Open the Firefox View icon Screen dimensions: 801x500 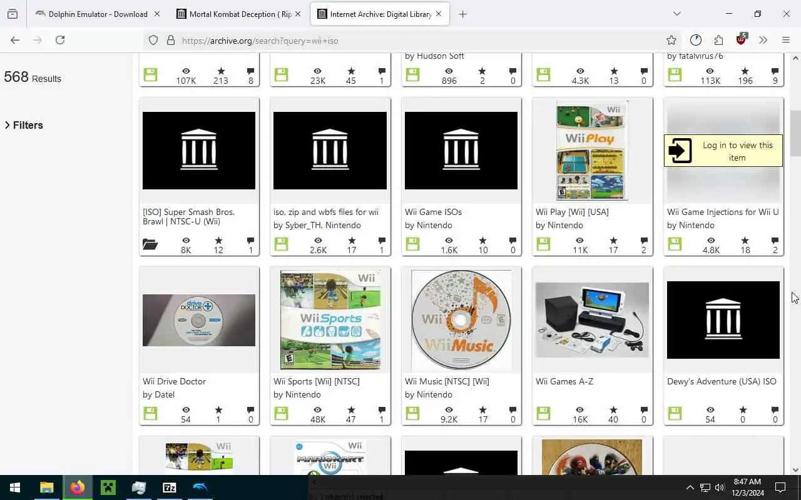pos(13,14)
